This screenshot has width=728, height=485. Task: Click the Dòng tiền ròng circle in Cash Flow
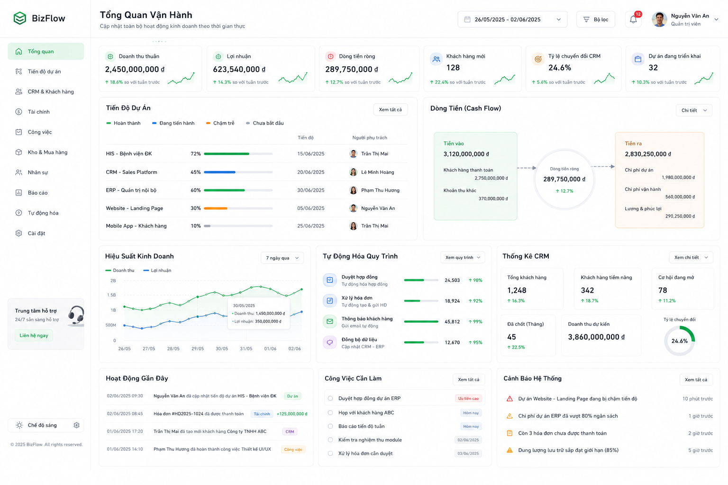564,180
